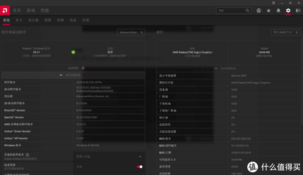Select the 设备 devices sub-tab

point(73,20)
